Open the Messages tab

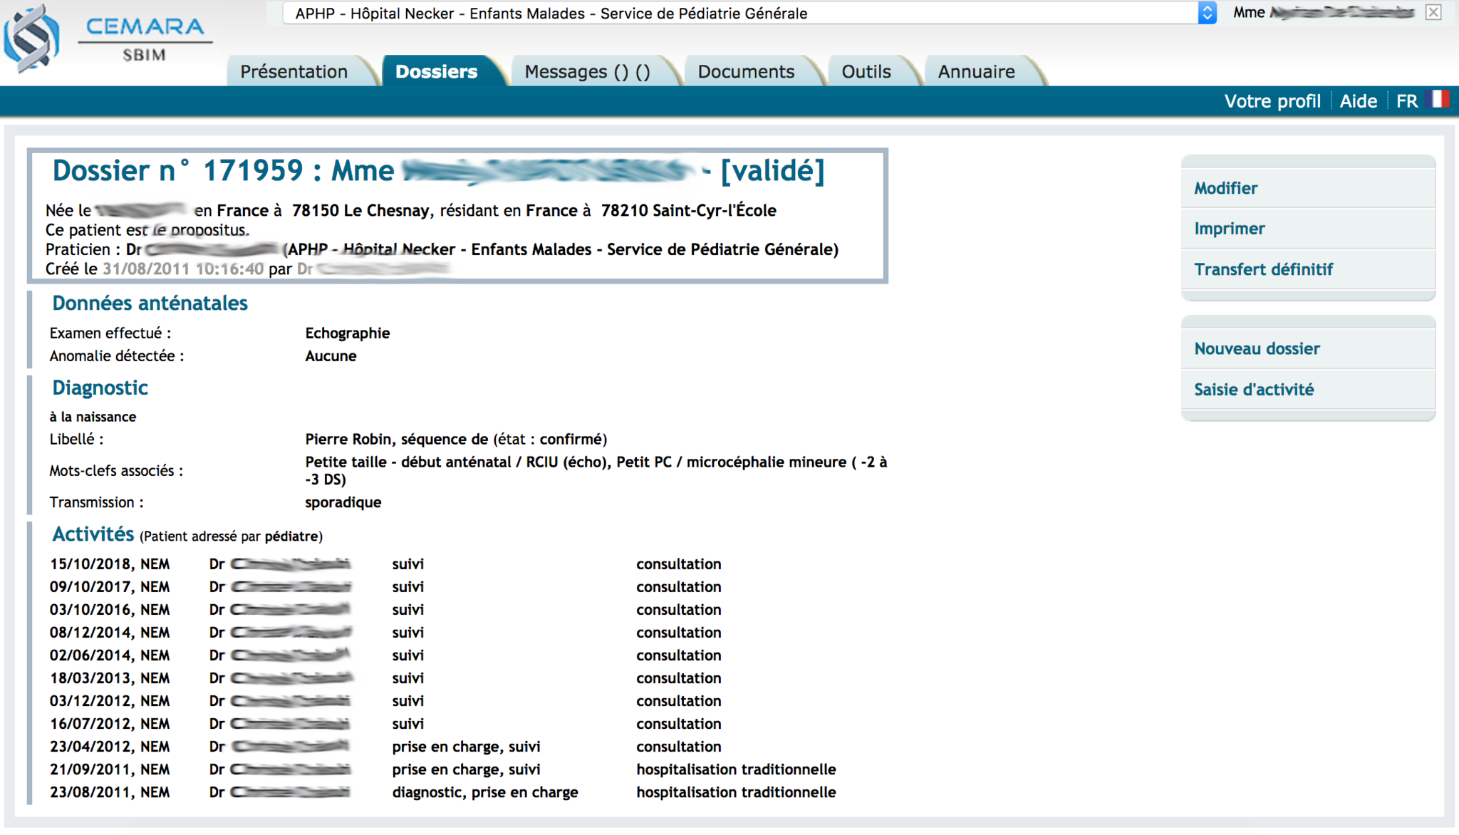tap(587, 72)
